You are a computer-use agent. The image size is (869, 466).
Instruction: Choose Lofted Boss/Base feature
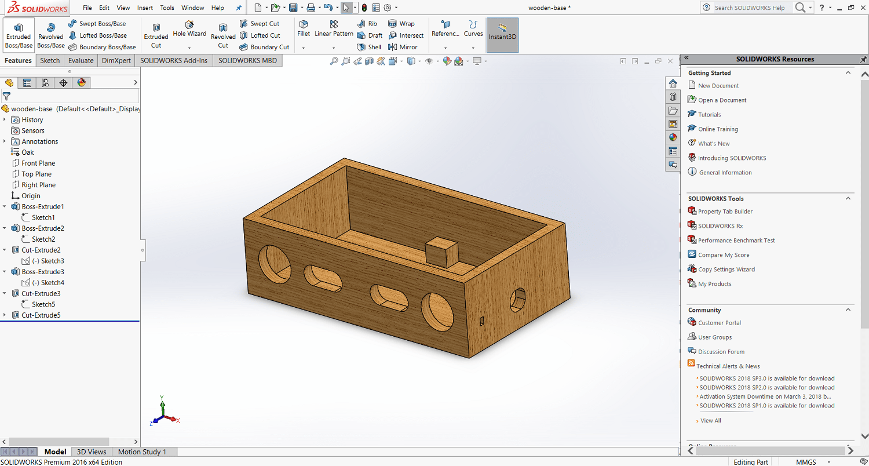pos(97,35)
